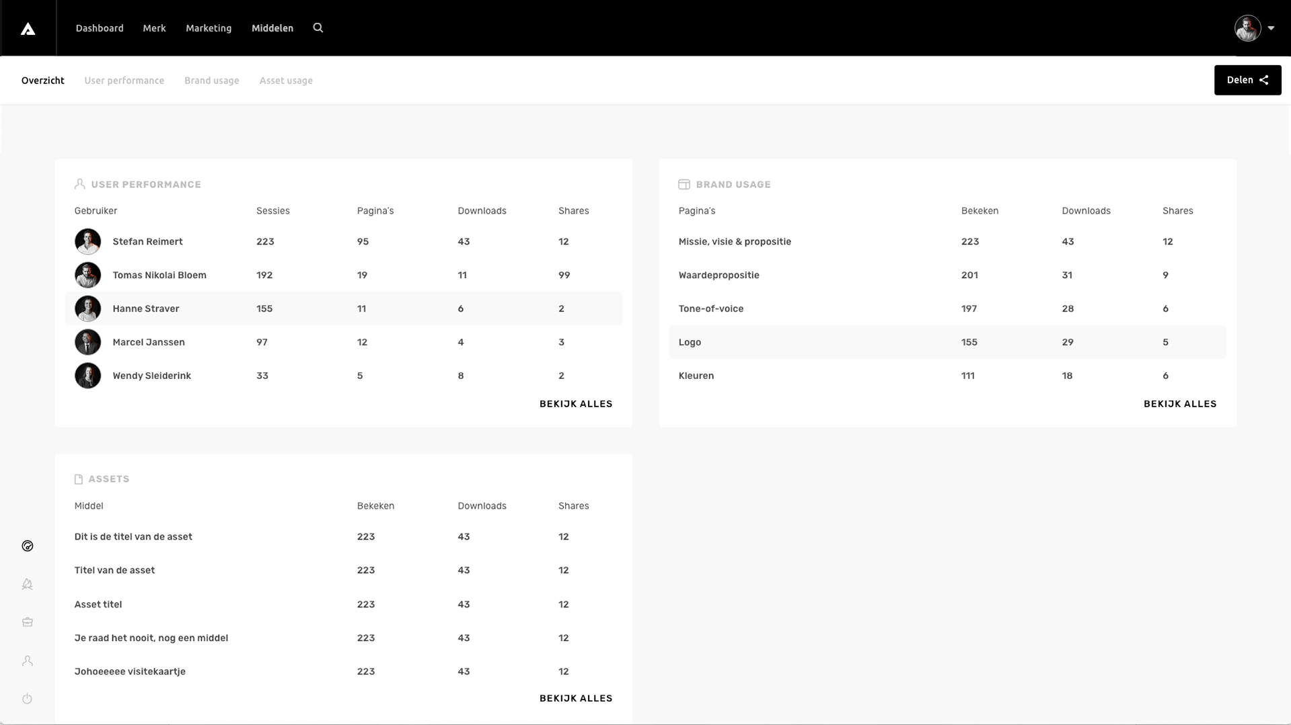The image size is (1291, 725).
Task: Select the Overzicht tab
Action: (x=43, y=81)
